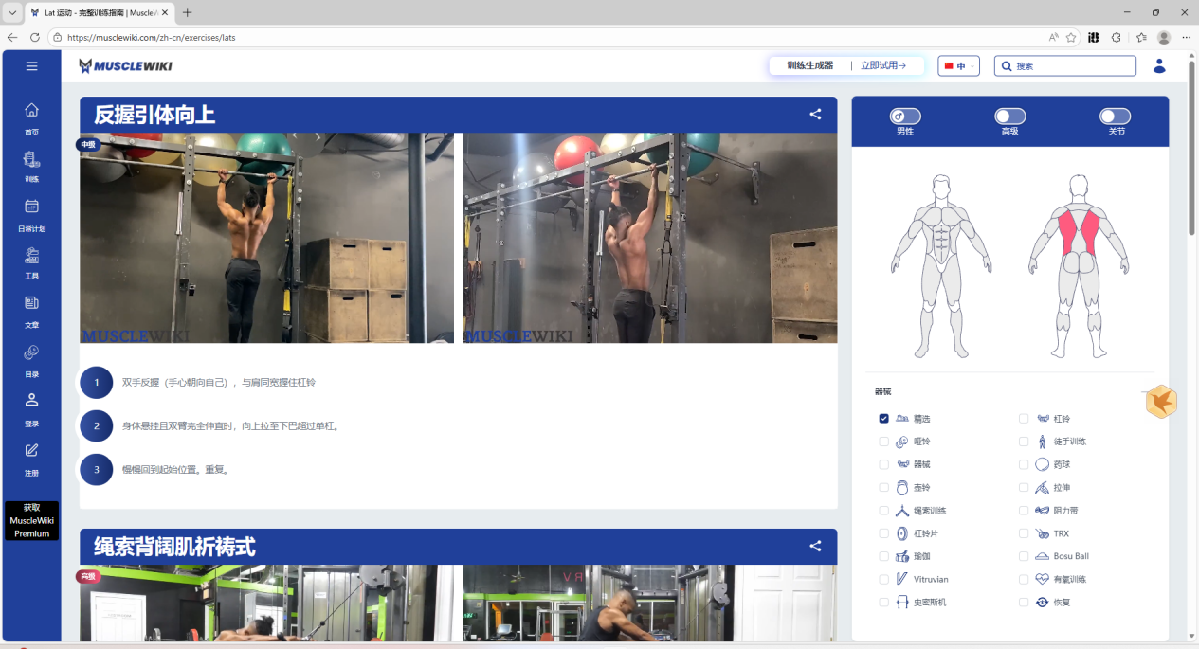The height and width of the screenshot is (649, 1199).
Task: Check the Bosu Ball checkbox
Action: 1024,556
